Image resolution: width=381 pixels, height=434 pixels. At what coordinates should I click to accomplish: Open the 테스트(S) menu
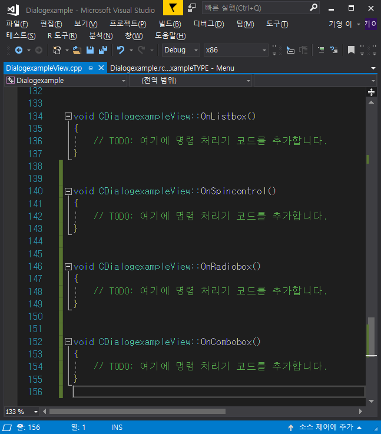click(x=21, y=36)
